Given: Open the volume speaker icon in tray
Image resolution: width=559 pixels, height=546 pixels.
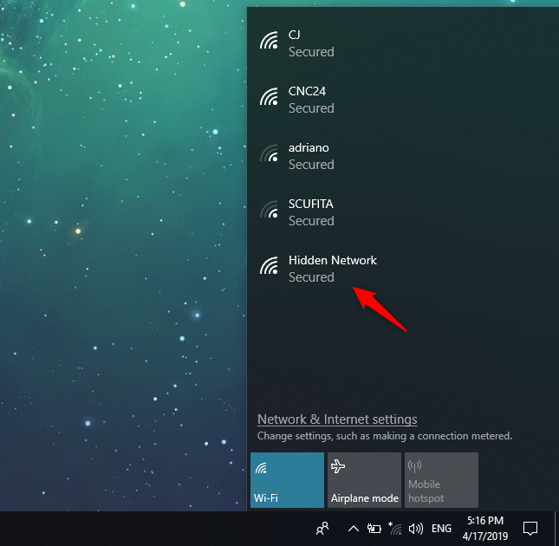Looking at the screenshot, I should point(416,529).
